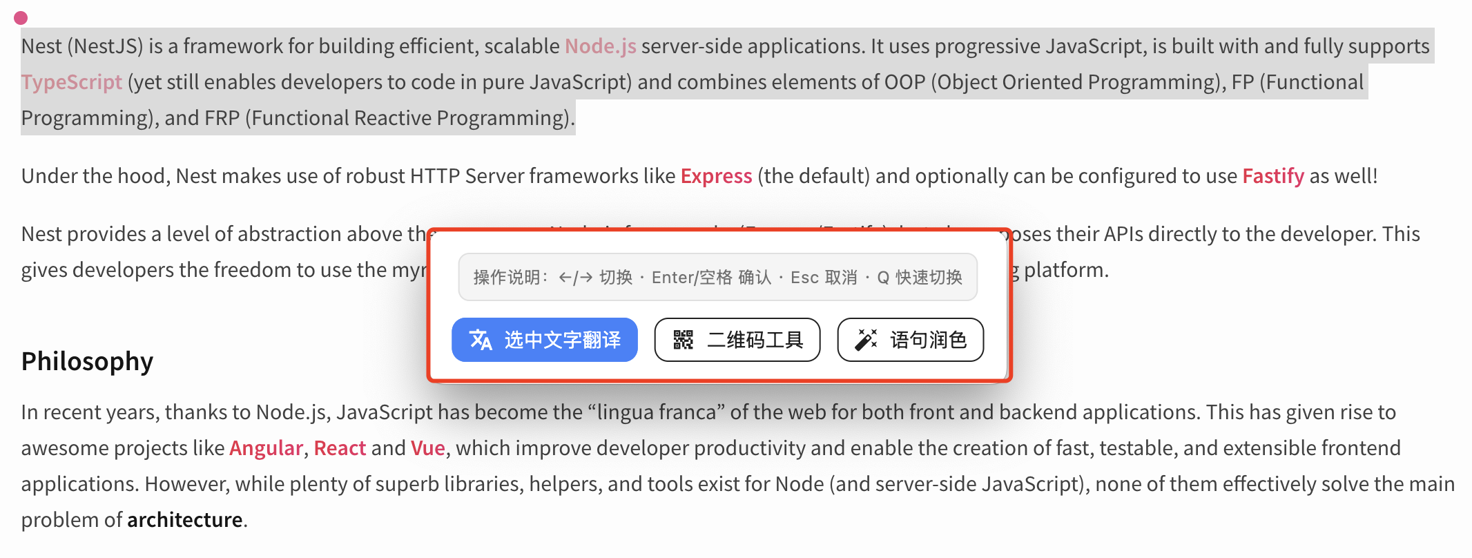Screen dimensions: 1472x558
Task: Click the magic wand polish icon
Action: click(x=866, y=340)
